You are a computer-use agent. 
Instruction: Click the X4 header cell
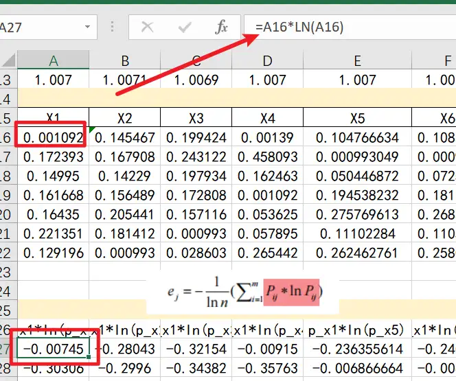(x=268, y=118)
